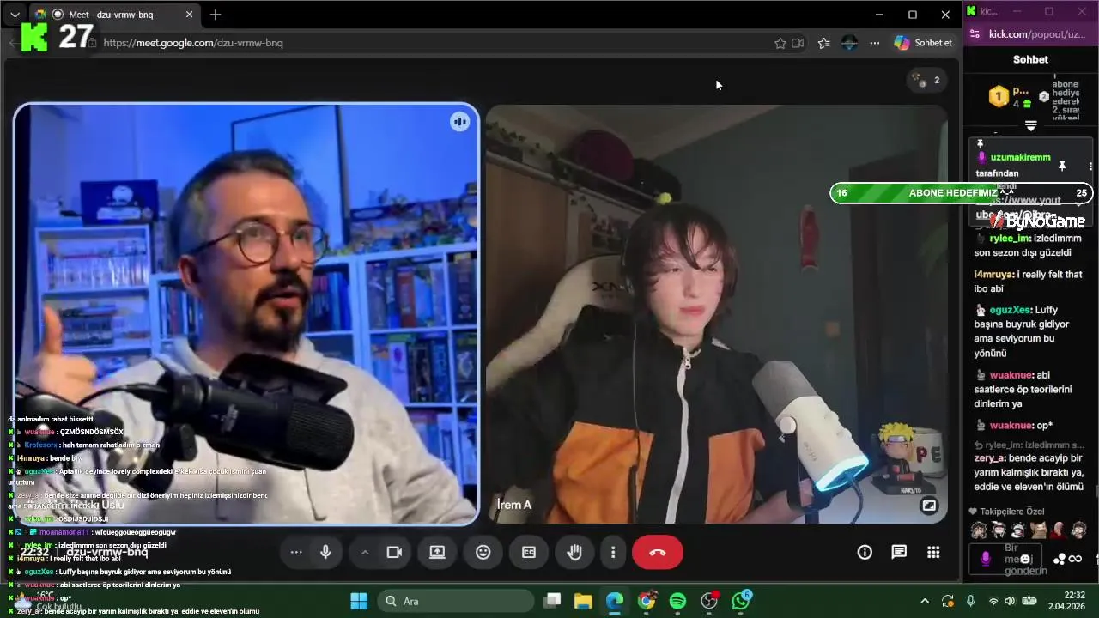Viewport: 1099px width, 618px height.
Task: Click the Kick site settings icon in popout
Action: (x=975, y=34)
